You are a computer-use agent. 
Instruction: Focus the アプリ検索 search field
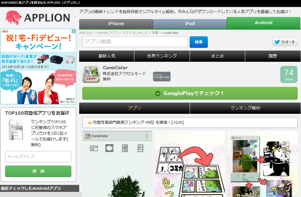(x=135, y=42)
